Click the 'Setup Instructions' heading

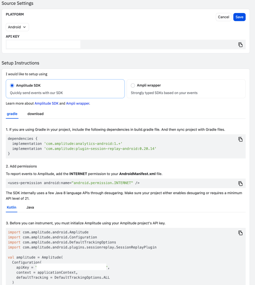coord(20,63)
